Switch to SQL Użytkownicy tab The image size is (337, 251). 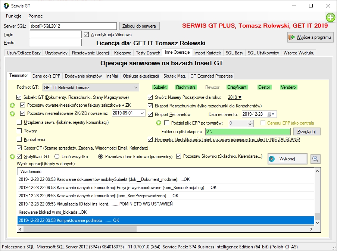click(263, 53)
